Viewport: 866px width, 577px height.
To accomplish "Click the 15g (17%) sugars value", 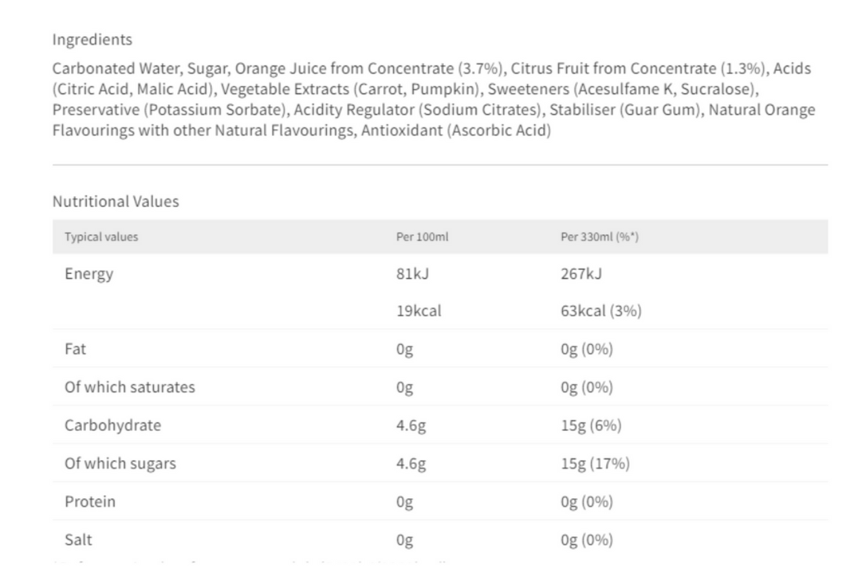I will pyautogui.click(x=595, y=463).
